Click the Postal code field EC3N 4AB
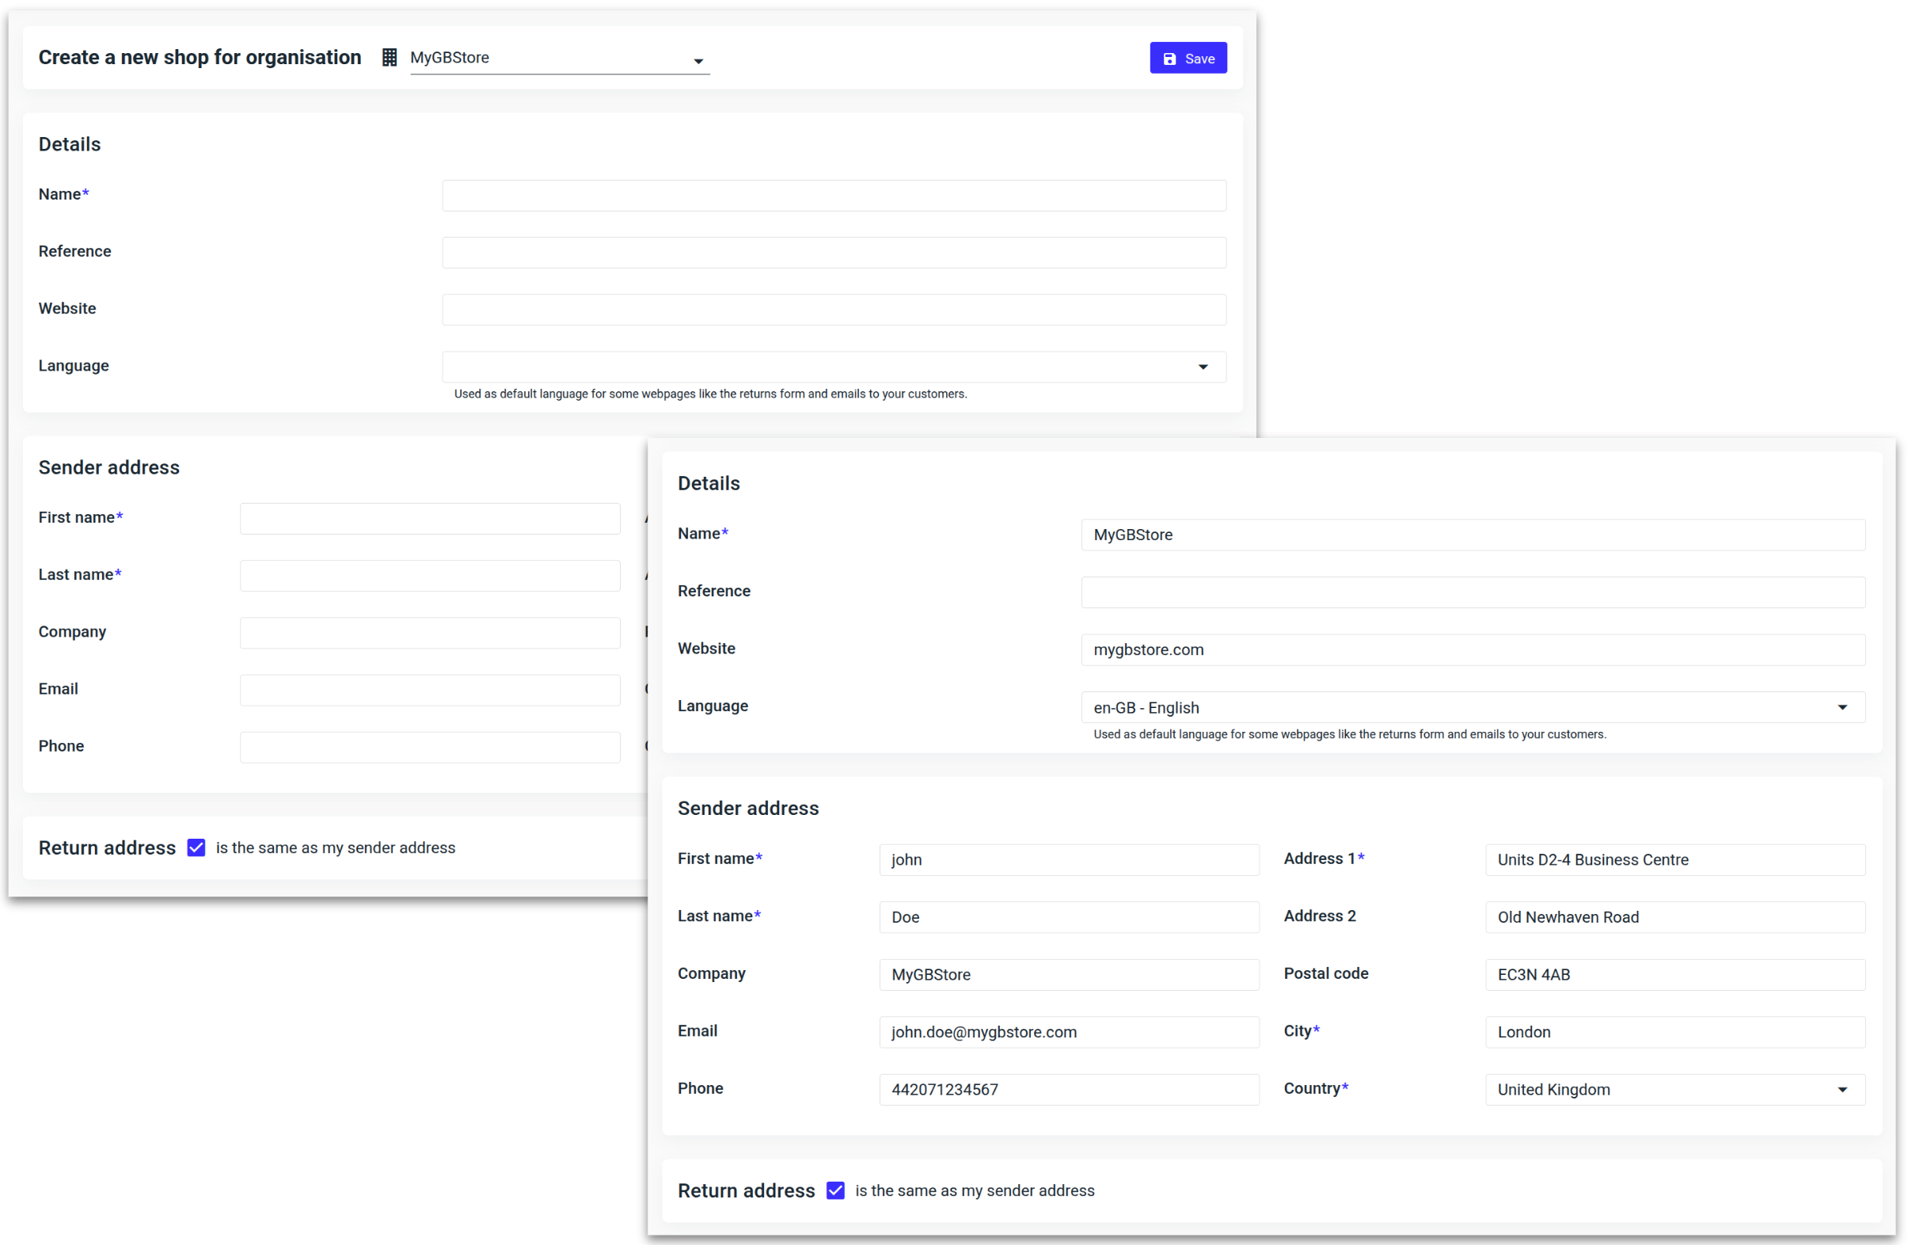The width and height of the screenshot is (1908, 1245). pyautogui.click(x=1674, y=975)
